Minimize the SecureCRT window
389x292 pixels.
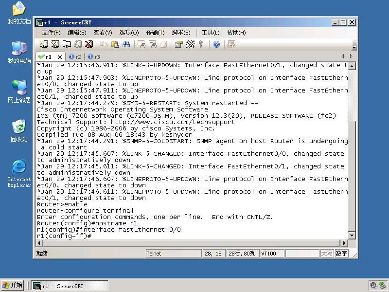335,22
